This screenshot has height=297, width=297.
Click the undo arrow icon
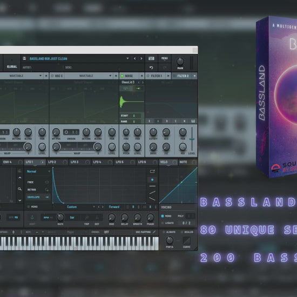(151, 67)
